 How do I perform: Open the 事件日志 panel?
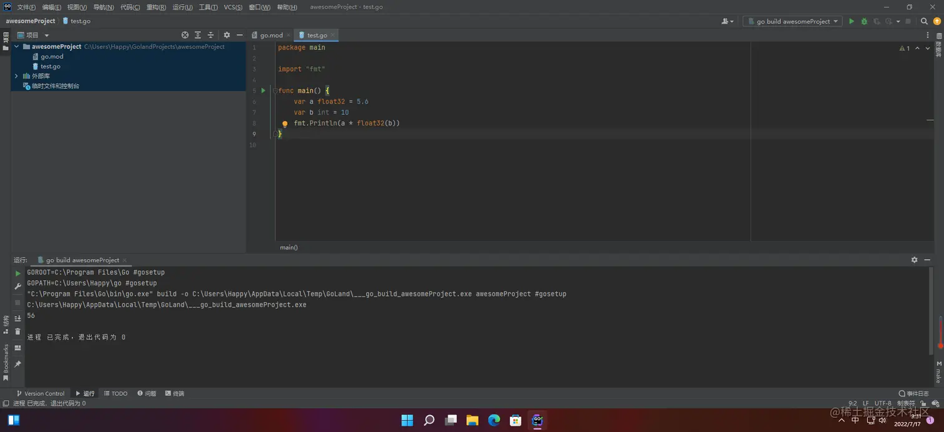[x=914, y=393]
